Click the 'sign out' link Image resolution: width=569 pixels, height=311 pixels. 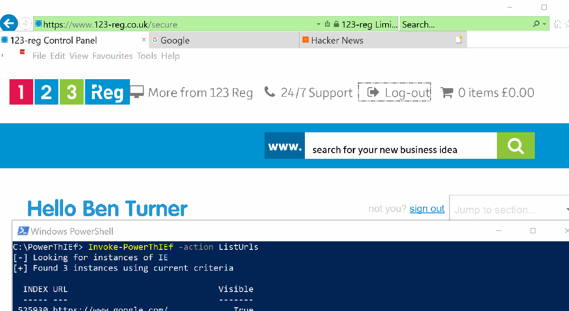pyautogui.click(x=427, y=209)
